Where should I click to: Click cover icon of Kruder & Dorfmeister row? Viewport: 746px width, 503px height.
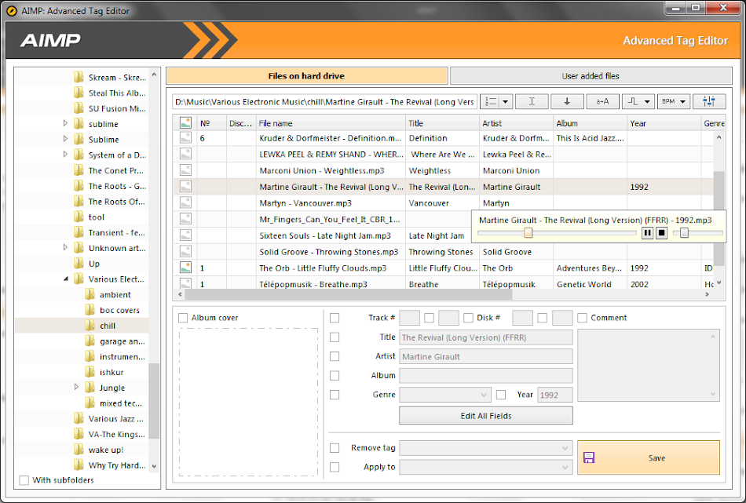(185, 138)
